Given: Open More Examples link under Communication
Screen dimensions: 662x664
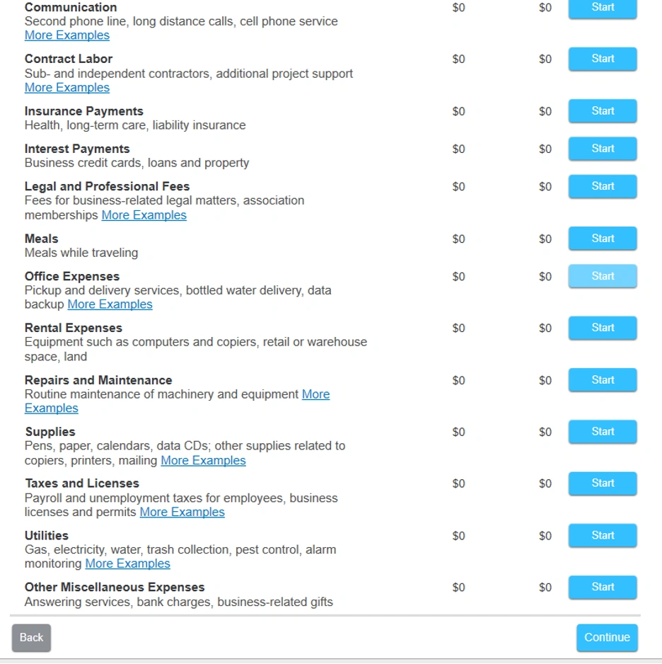Looking at the screenshot, I should (x=67, y=35).
